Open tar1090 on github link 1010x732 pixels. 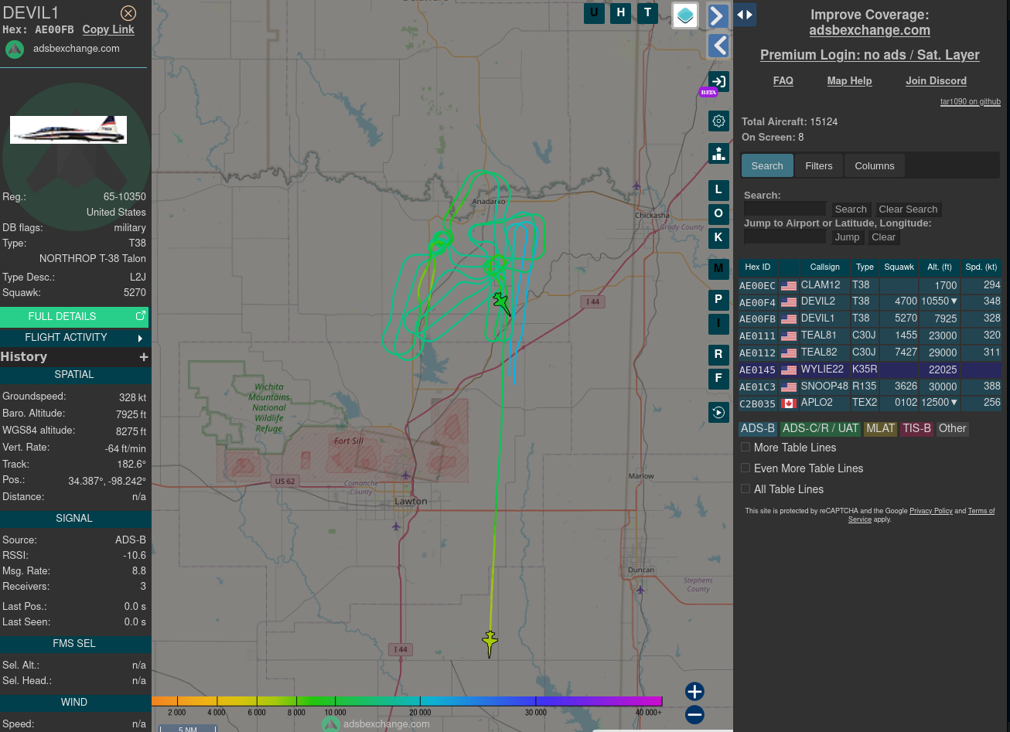point(971,102)
